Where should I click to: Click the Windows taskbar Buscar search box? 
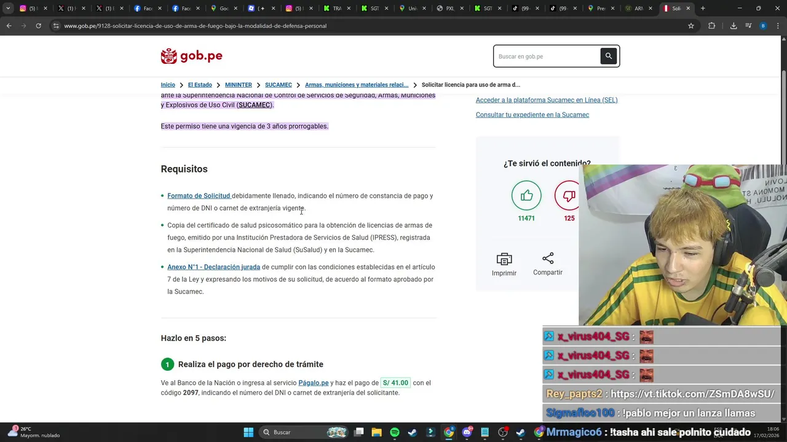click(303, 432)
